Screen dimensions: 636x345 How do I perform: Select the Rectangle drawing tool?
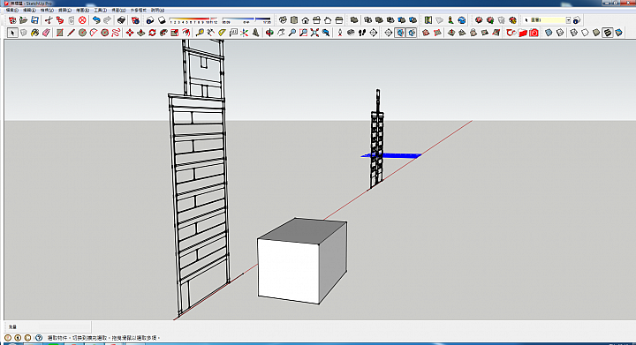pyautogui.click(x=60, y=33)
